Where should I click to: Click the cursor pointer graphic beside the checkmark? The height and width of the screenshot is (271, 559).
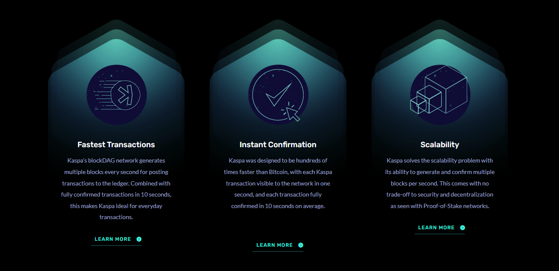[x=293, y=114]
